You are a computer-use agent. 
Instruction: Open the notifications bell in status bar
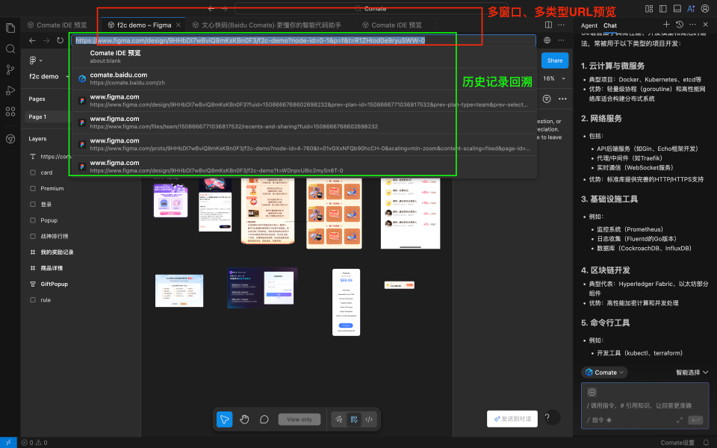706,443
